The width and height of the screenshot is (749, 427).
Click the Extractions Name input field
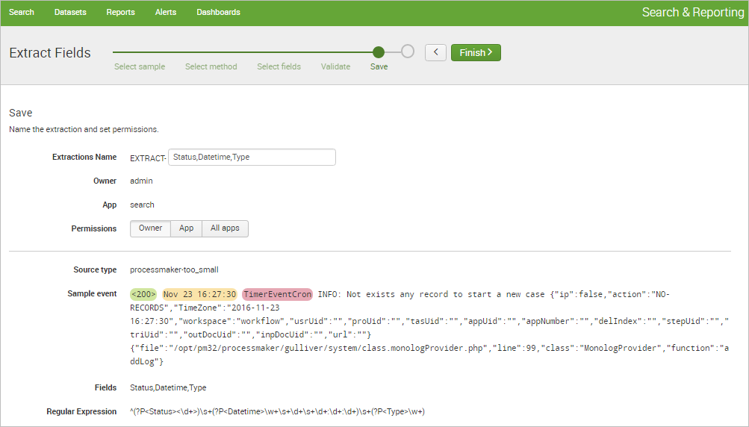[252, 158]
